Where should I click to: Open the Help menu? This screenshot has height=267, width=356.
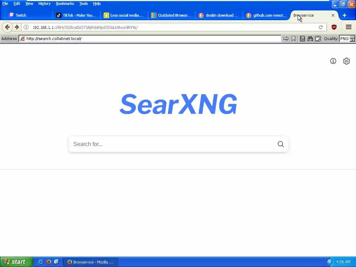(x=97, y=3)
